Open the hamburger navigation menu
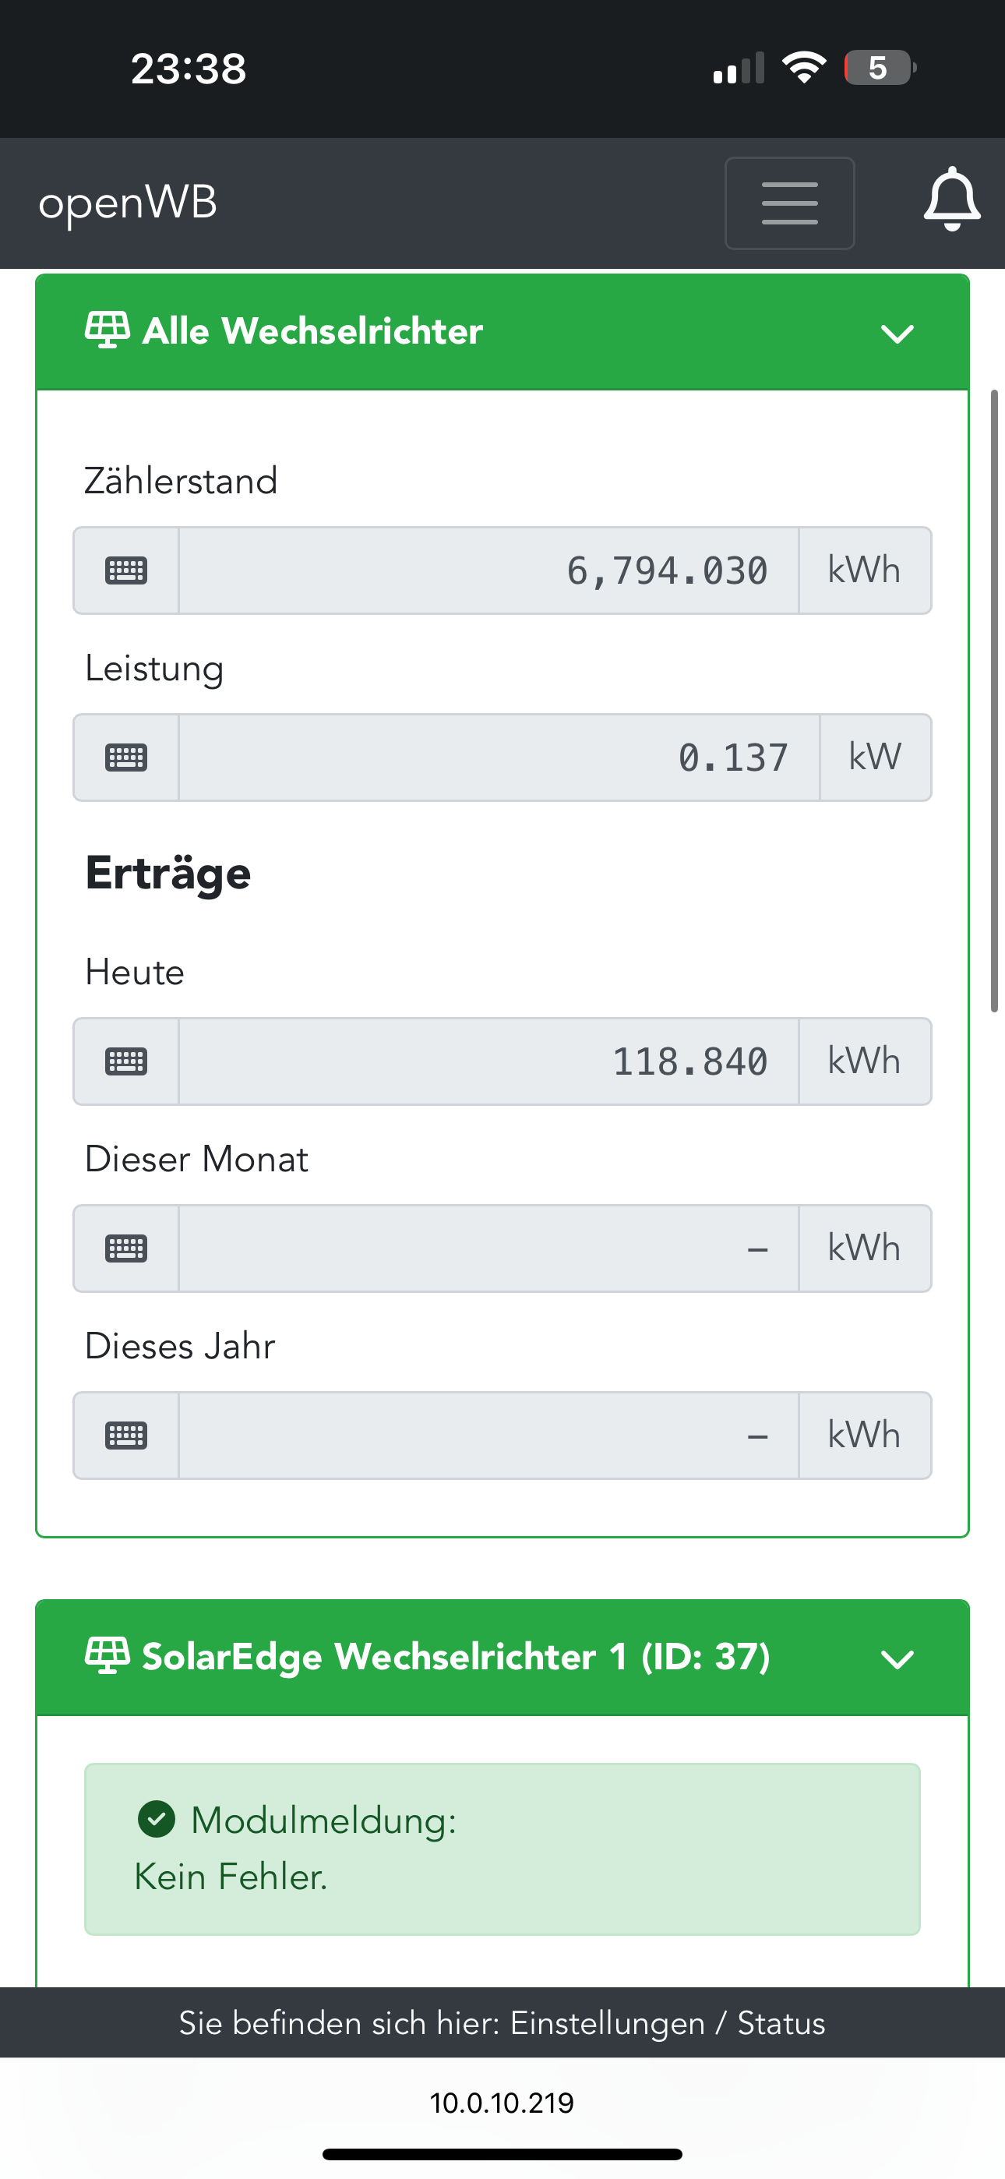The width and height of the screenshot is (1005, 2179). 789,203
